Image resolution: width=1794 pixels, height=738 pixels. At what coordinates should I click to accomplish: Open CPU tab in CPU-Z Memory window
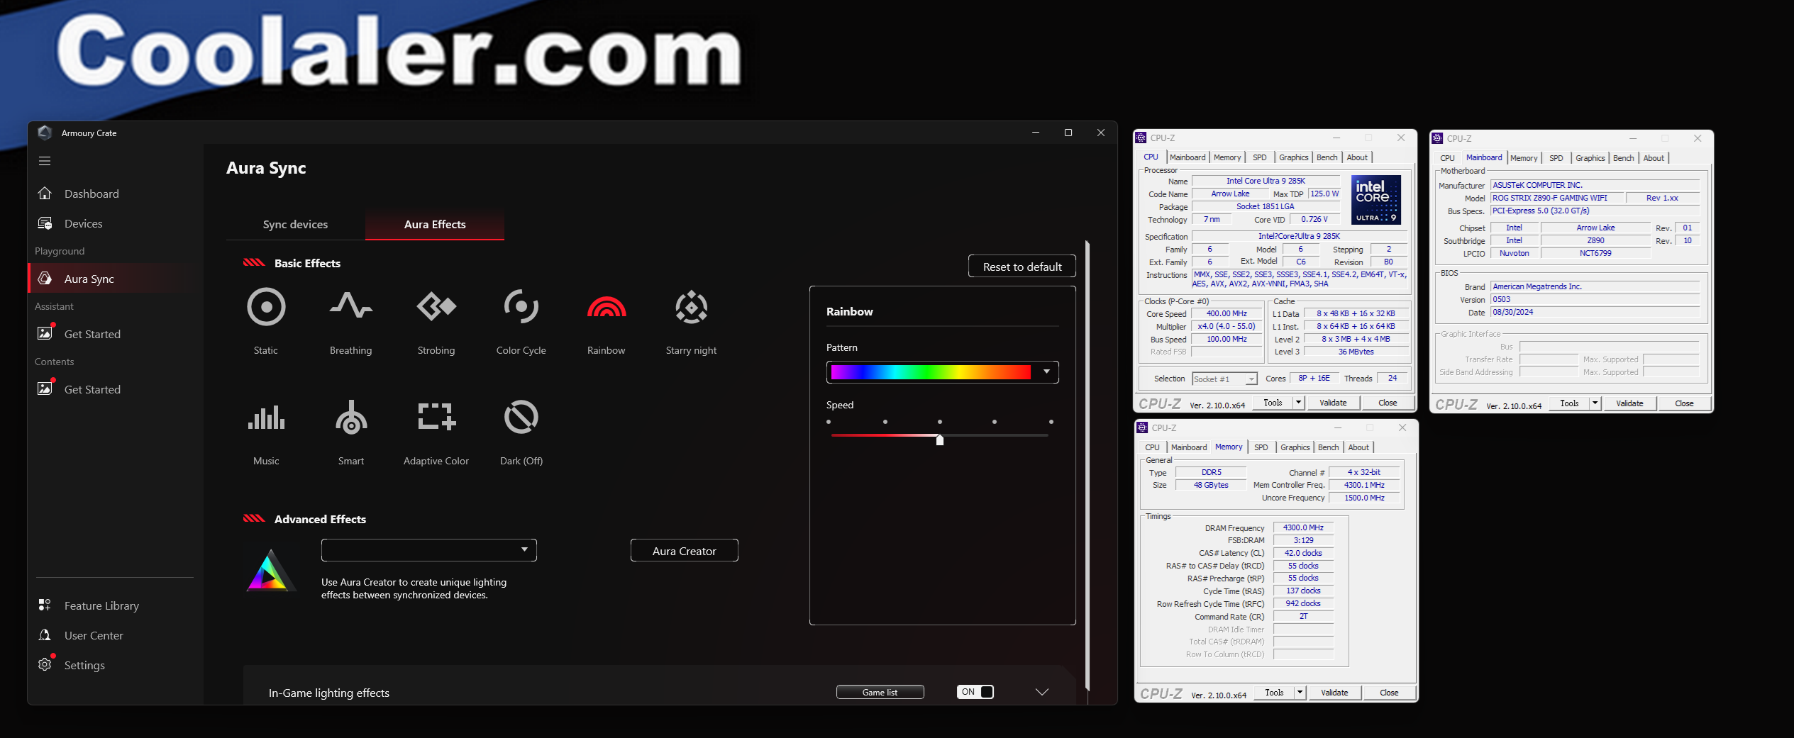(x=1152, y=447)
